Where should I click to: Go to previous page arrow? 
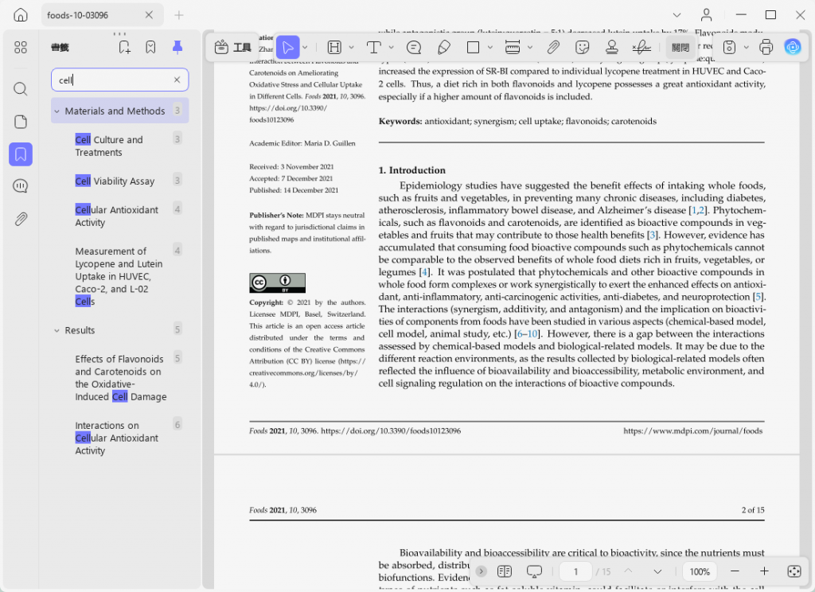tap(628, 571)
